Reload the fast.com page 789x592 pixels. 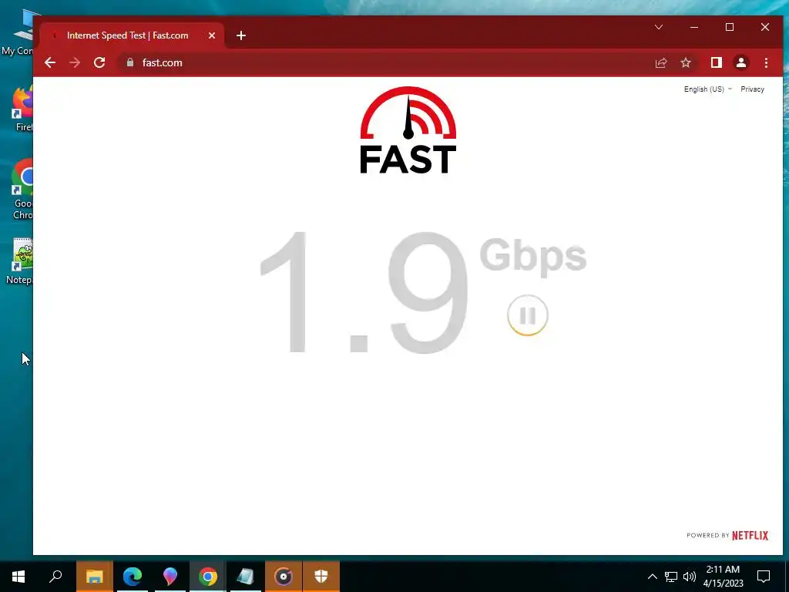click(x=99, y=62)
